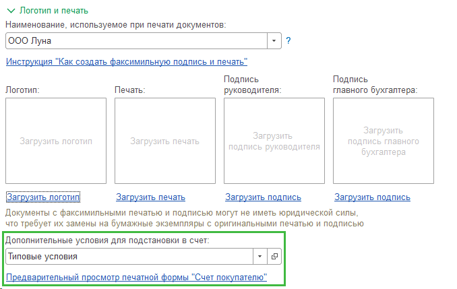Open the dropdown arrow of ООО Луна field
457x289 pixels.
coord(274,40)
